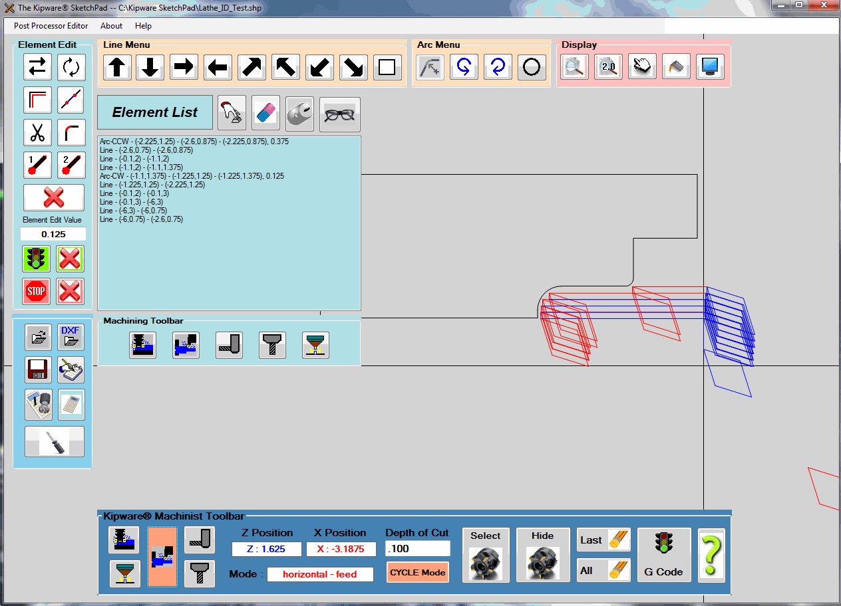Click the X Position value field
Screen dimensions: 841x606
point(341,550)
